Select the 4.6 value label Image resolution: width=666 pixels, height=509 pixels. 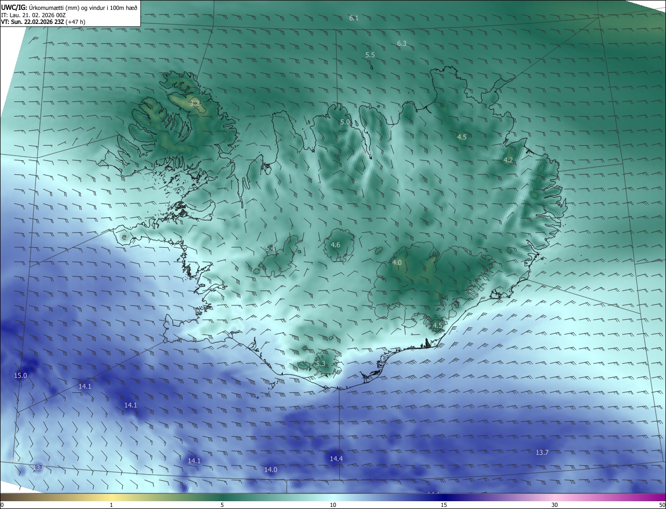[x=336, y=245]
